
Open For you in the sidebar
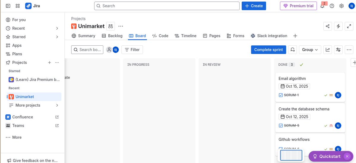33,20
